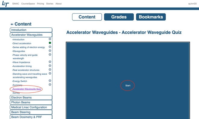Open the About page
Image resolution: width=199 pixels, height=119 pixels.
point(58,4)
